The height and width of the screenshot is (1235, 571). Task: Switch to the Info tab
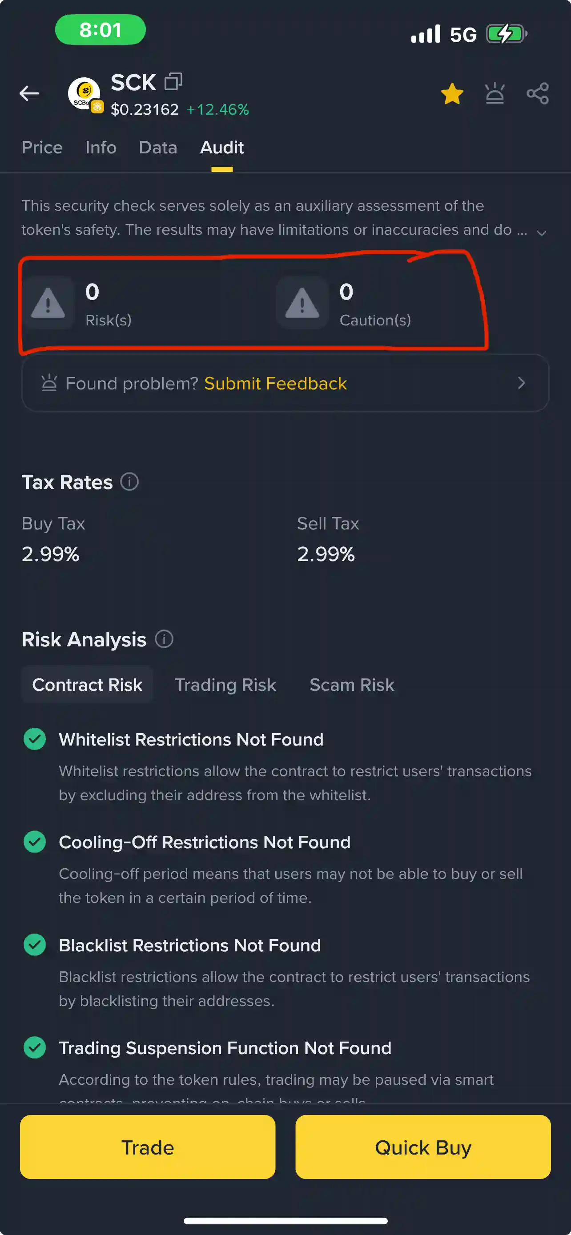click(101, 148)
